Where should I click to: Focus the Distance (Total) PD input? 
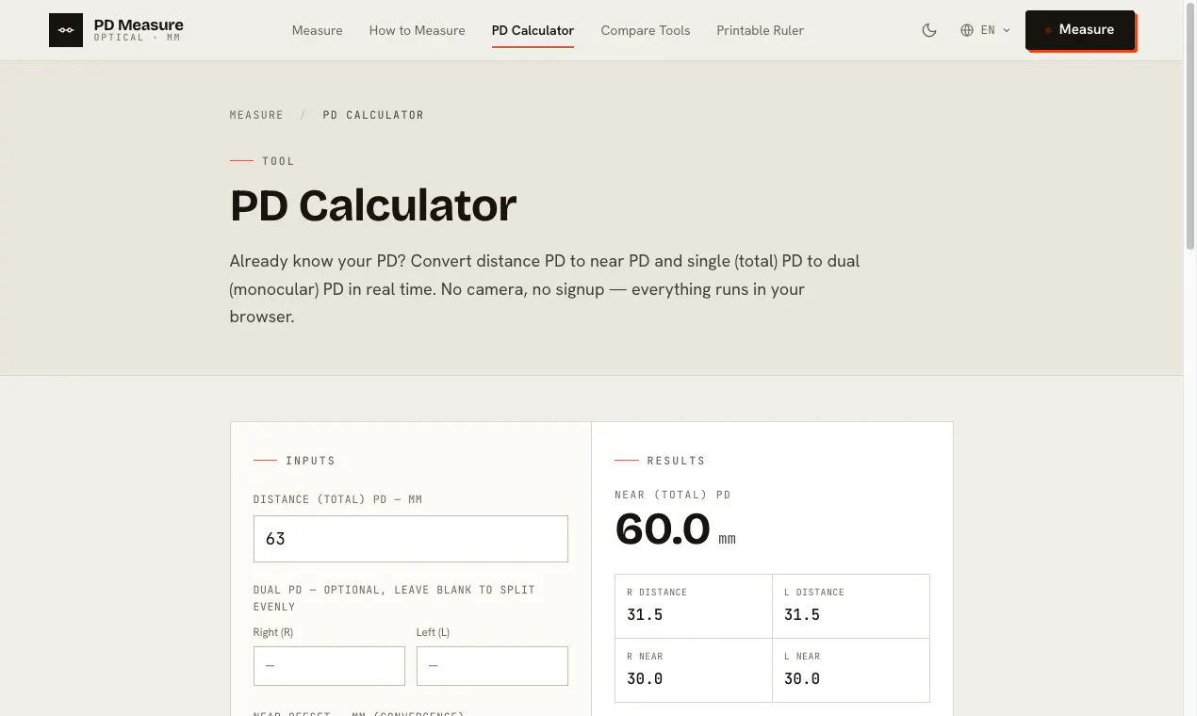pos(411,539)
